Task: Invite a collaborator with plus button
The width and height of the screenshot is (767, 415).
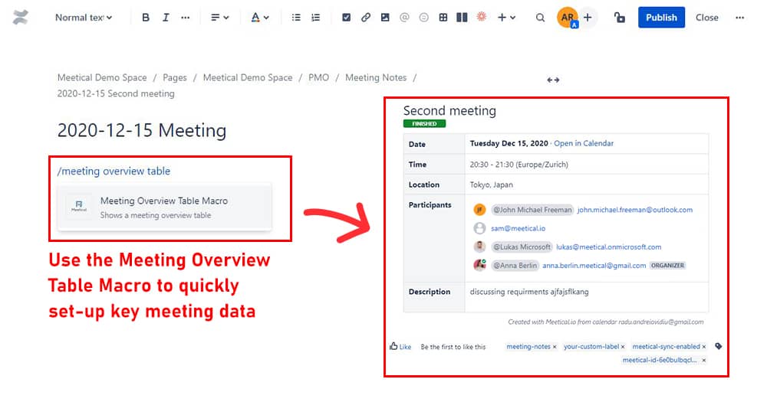Action: 588,18
